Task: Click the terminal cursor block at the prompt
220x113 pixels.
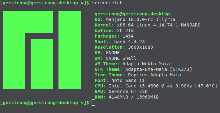Action: [93, 103]
